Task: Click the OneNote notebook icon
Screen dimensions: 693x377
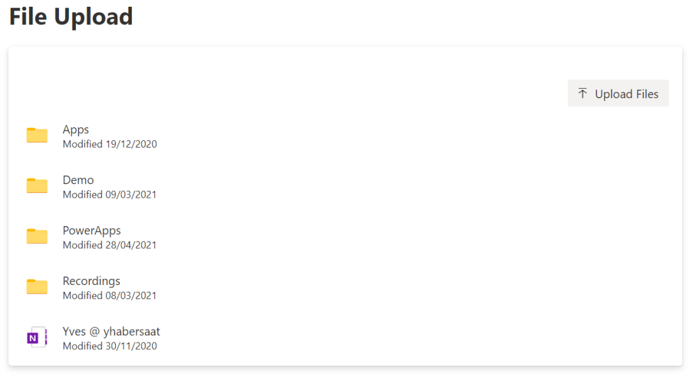Action: 37,337
